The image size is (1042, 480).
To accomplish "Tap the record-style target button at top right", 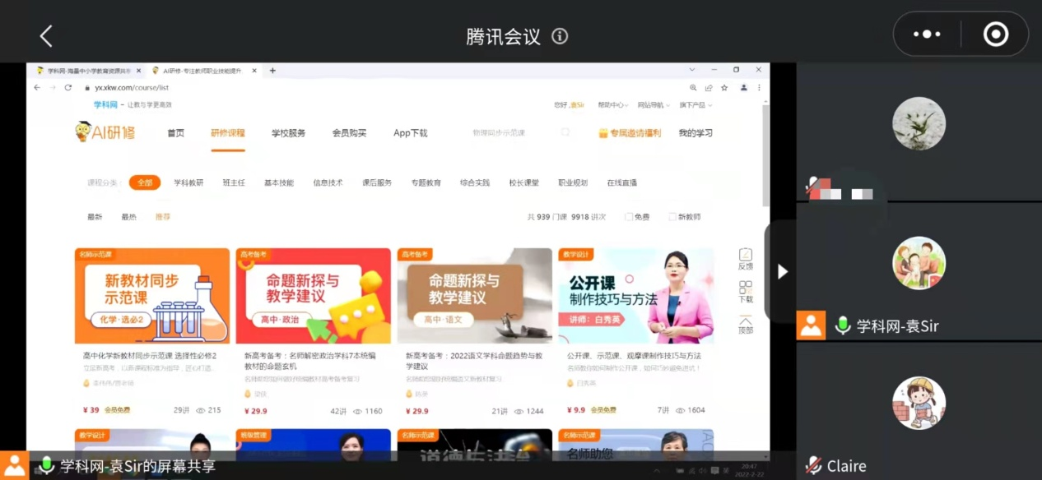I will [x=995, y=34].
